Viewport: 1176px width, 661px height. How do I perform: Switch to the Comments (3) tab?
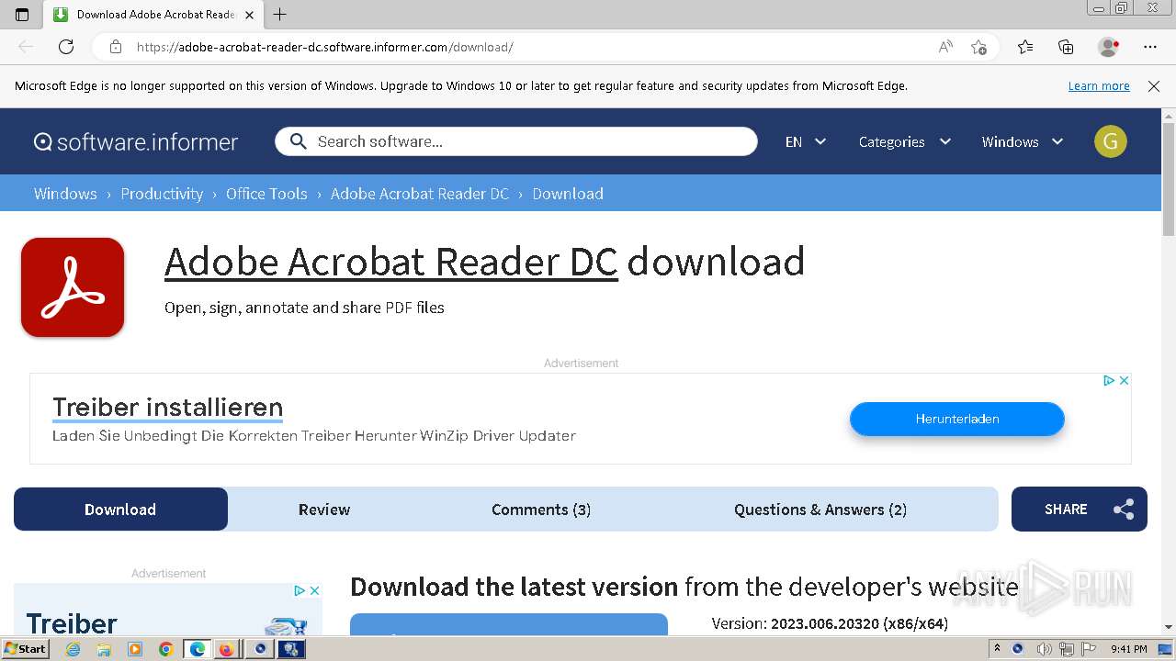(x=541, y=510)
